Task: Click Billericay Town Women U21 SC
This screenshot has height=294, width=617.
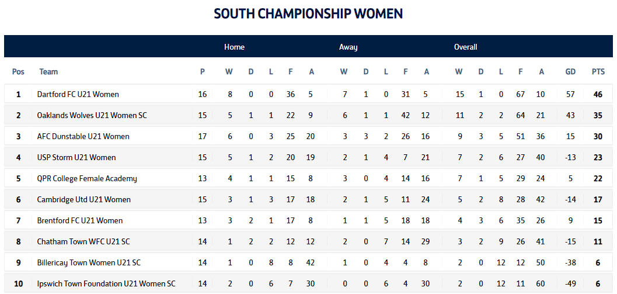Action: click(x=89, y=262)
